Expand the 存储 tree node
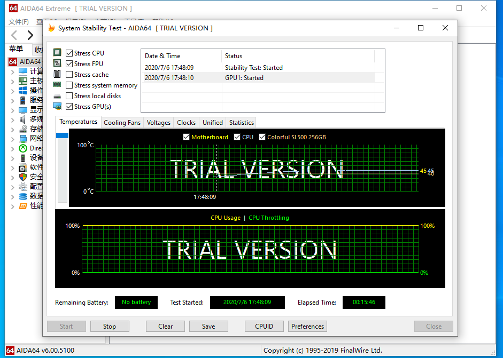The height and width of the screenshot is (358, 503). point(12,129)
